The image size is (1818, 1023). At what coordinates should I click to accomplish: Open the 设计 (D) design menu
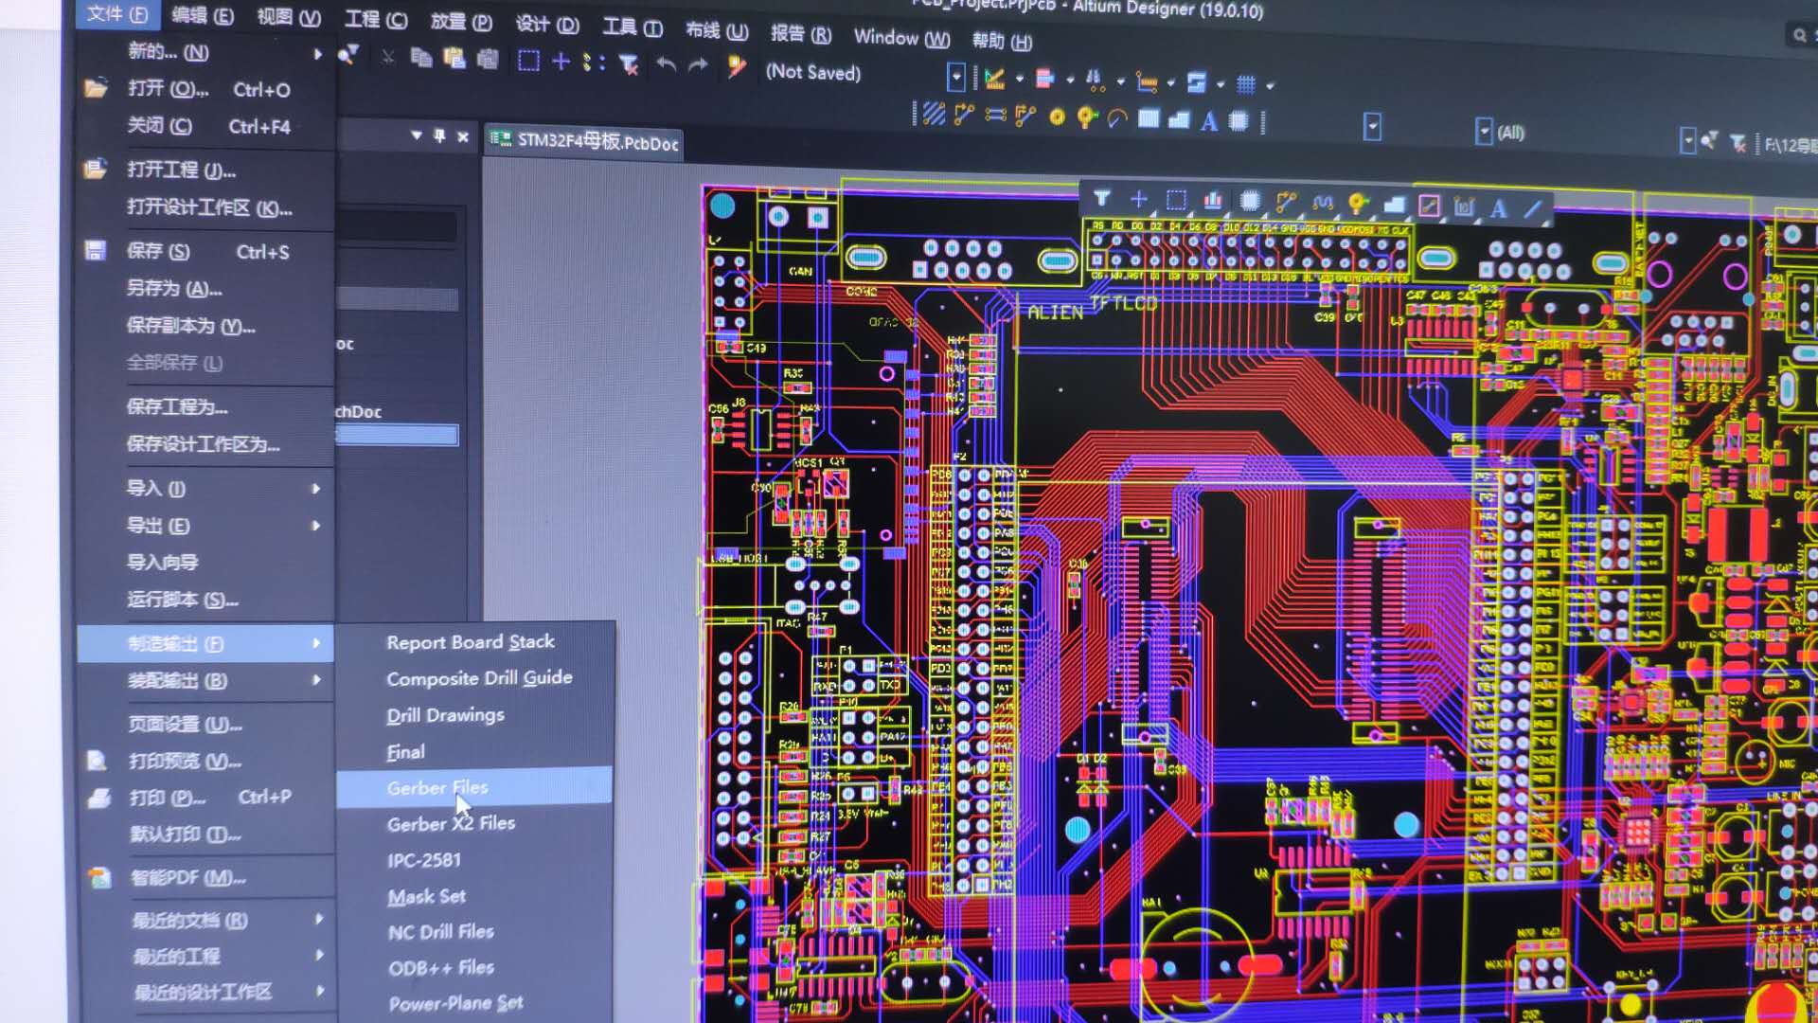coord(546,24)
